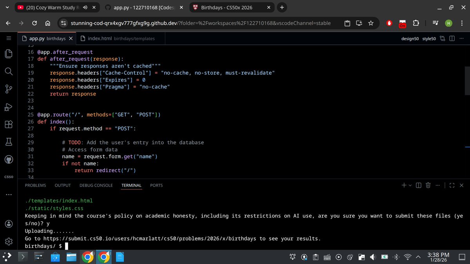Kill the terminal with the trash icon

tap(428, 185)
